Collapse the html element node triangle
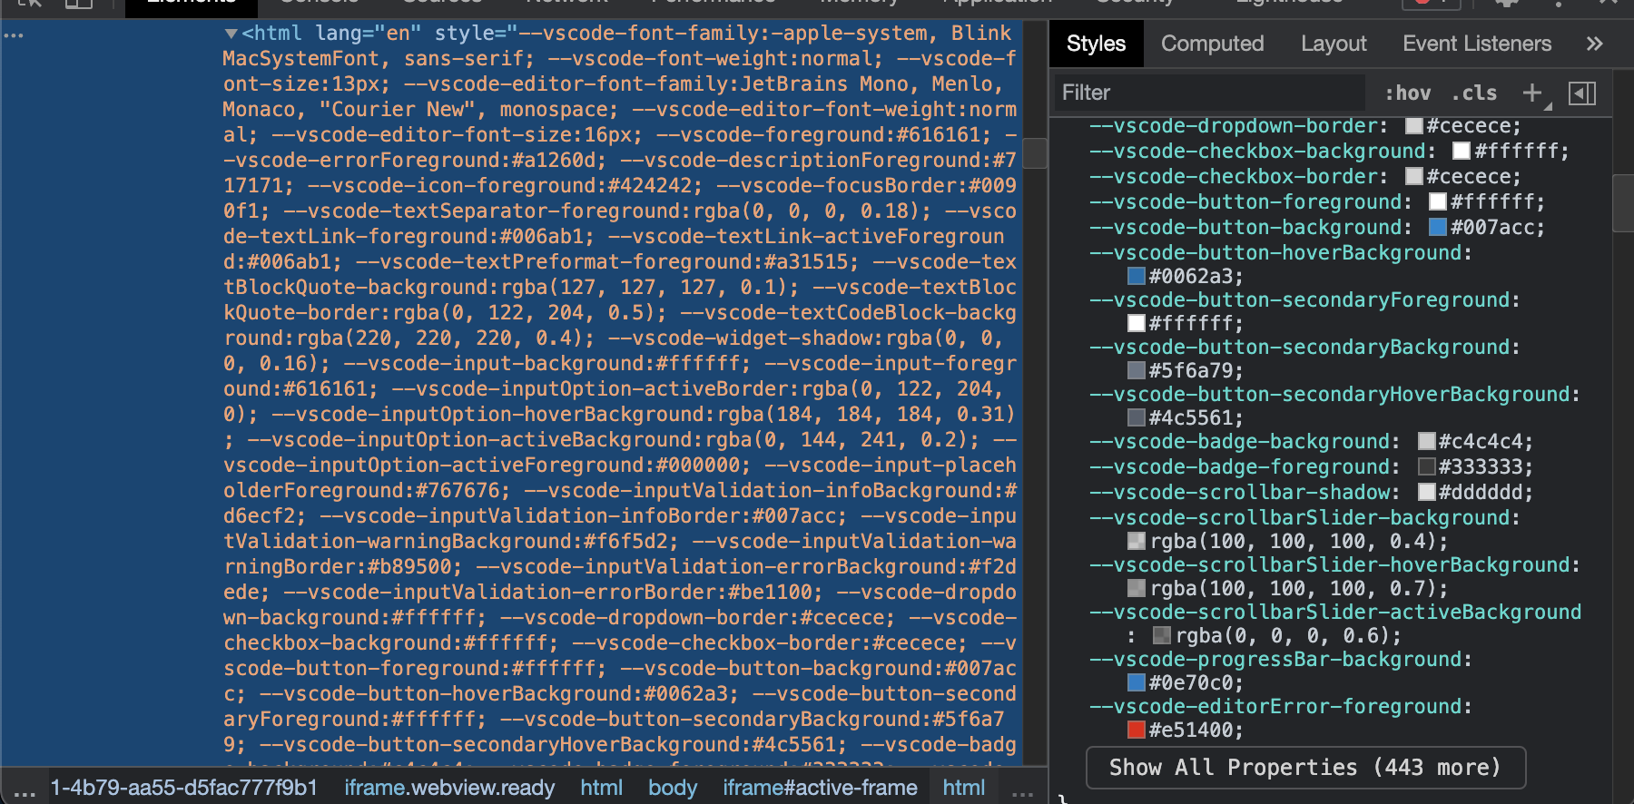The height and width of the screenshot is (804, 1634). 231,34
